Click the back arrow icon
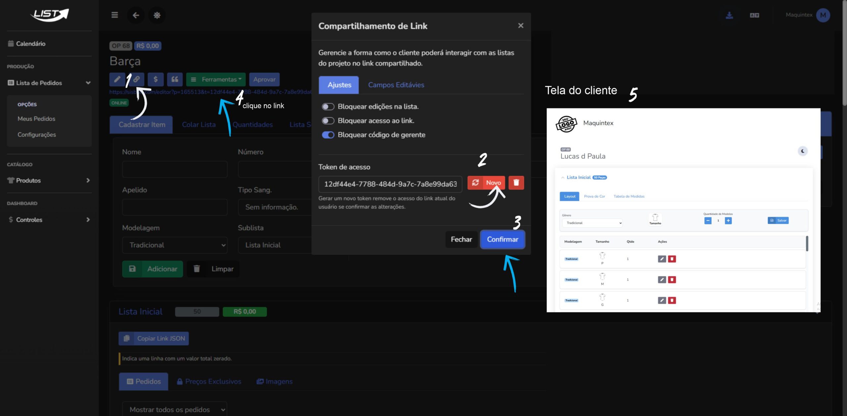The width and height of the screenshot is (847, 416). [136, 15]
